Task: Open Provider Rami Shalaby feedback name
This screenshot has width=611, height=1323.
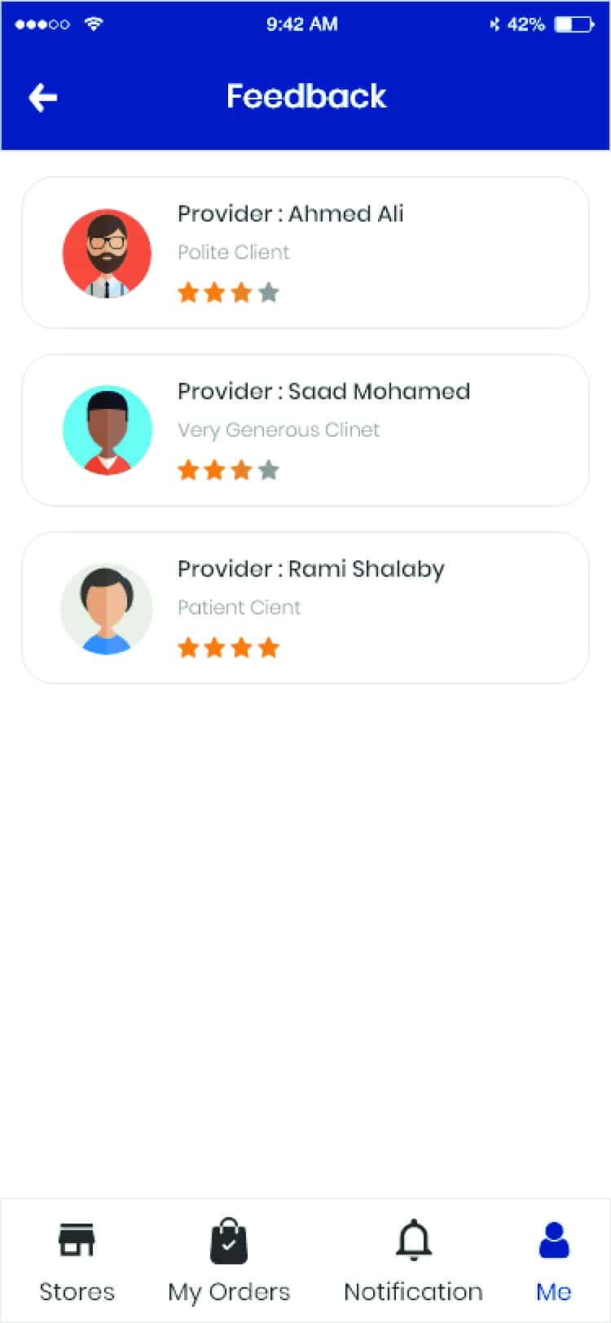Action: pyautogui.click(x=311, y=569)
